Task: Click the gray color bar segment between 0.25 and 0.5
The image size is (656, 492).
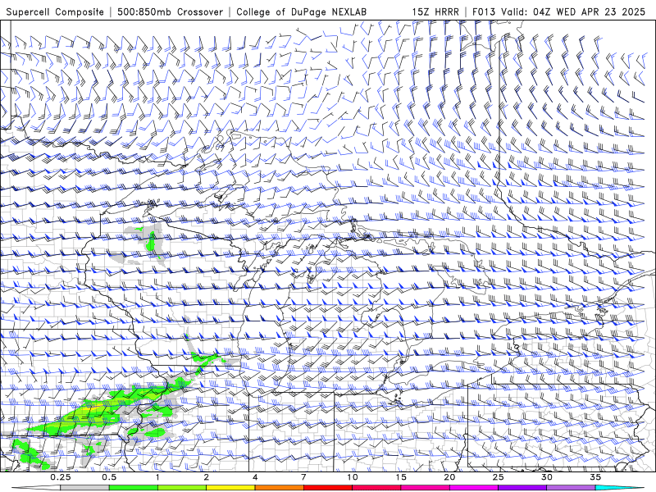Action: click(x=84, y=488)
